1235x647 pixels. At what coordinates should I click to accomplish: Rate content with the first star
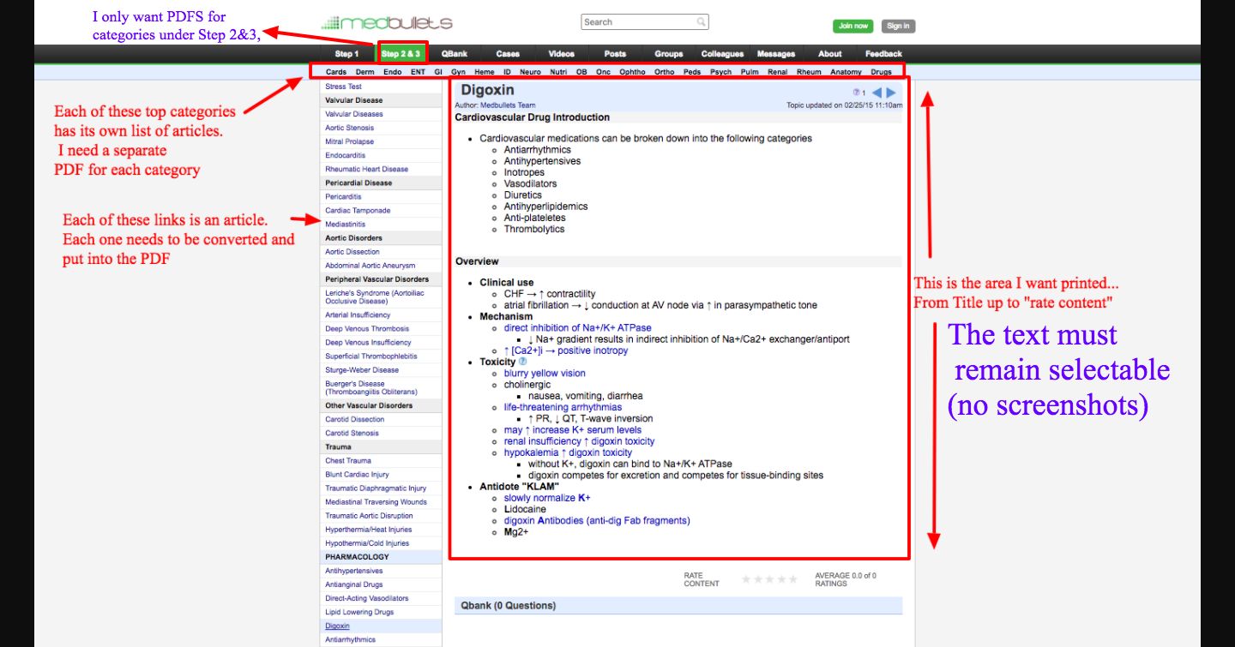[746, 579]
